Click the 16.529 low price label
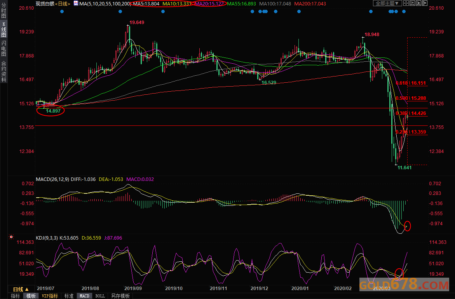Viewport: 455px width, 299px height. pos(269,83)
